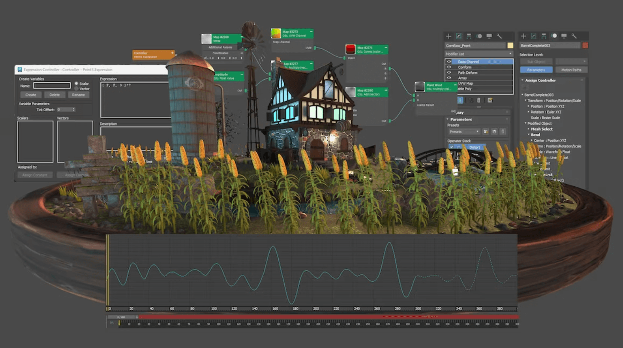Click the collapse minus on Map #2273 node
Image resolution: width=623 pixels, height=348 pixels.
point(310,31)
